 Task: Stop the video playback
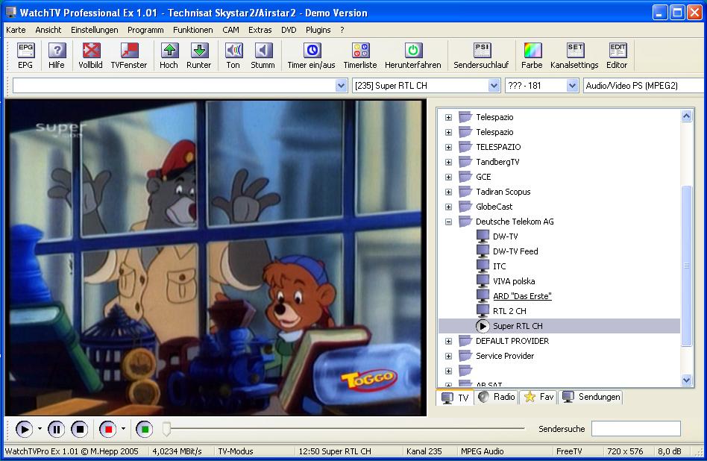[80, 429]
